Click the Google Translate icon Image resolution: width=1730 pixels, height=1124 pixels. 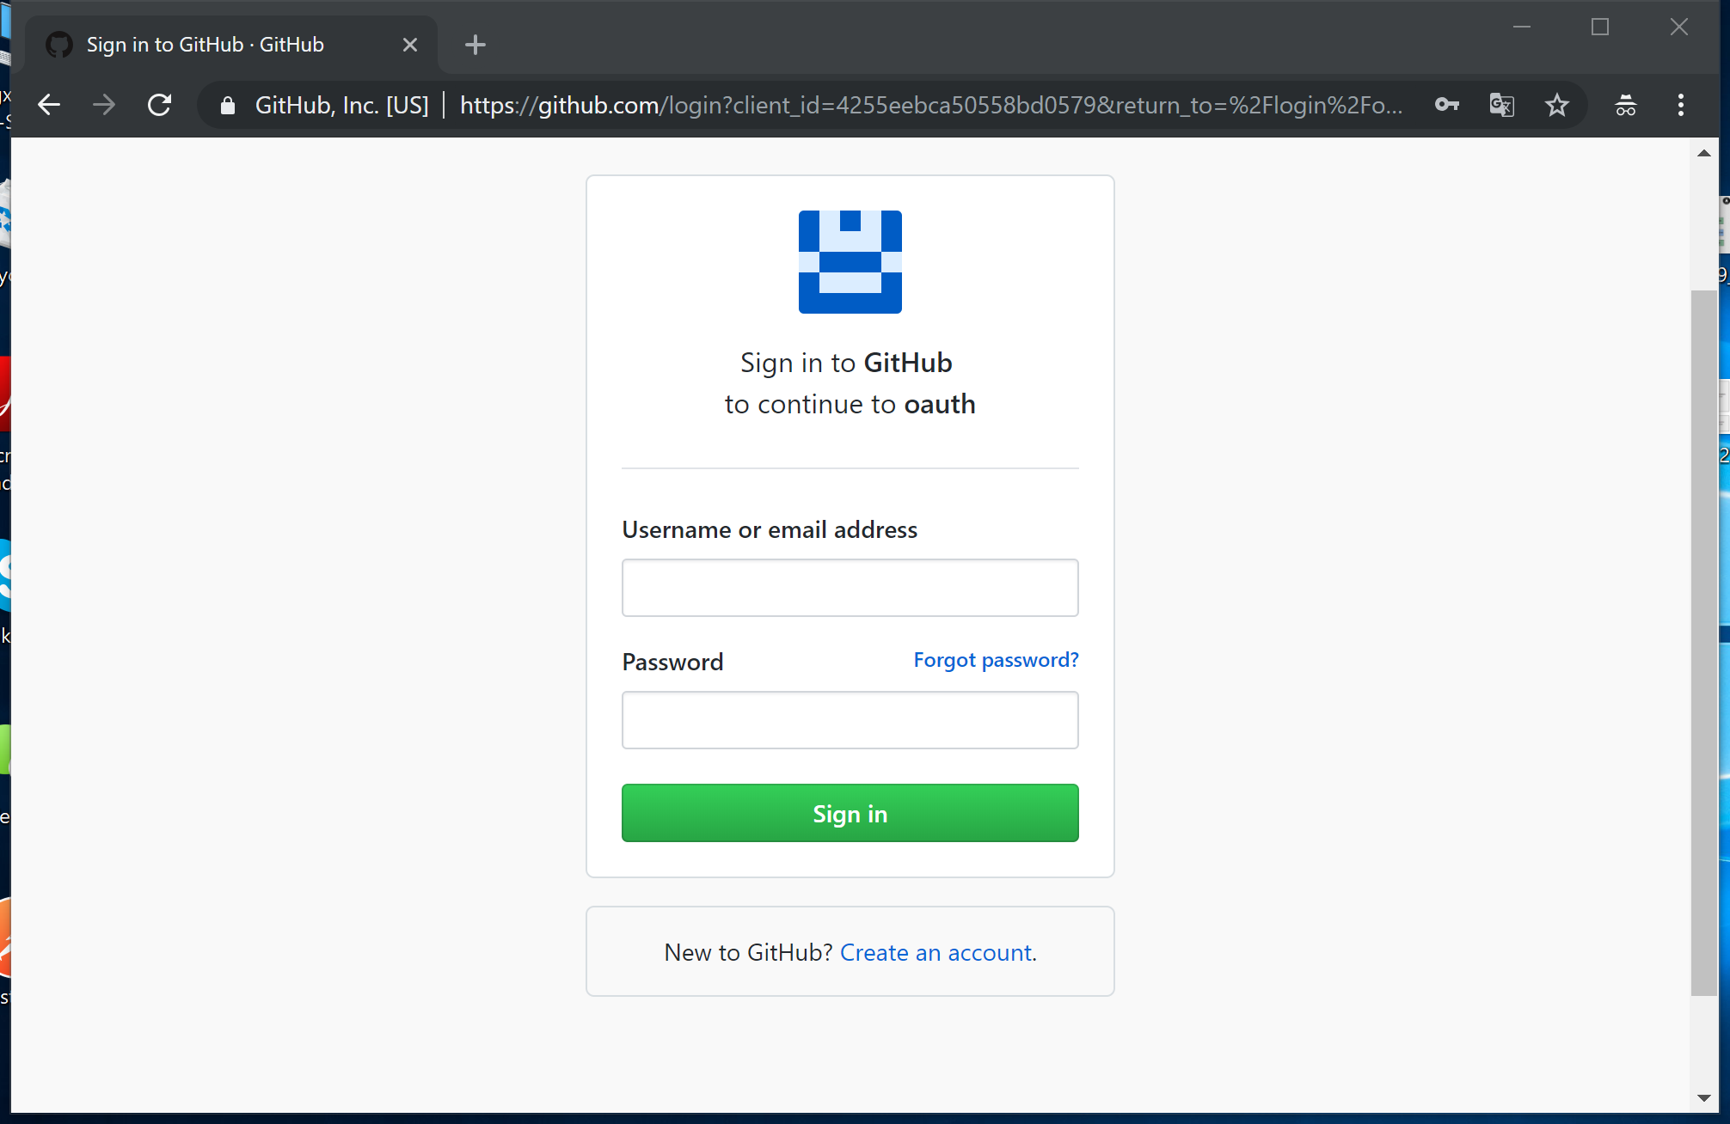(x=1501, y=105)
